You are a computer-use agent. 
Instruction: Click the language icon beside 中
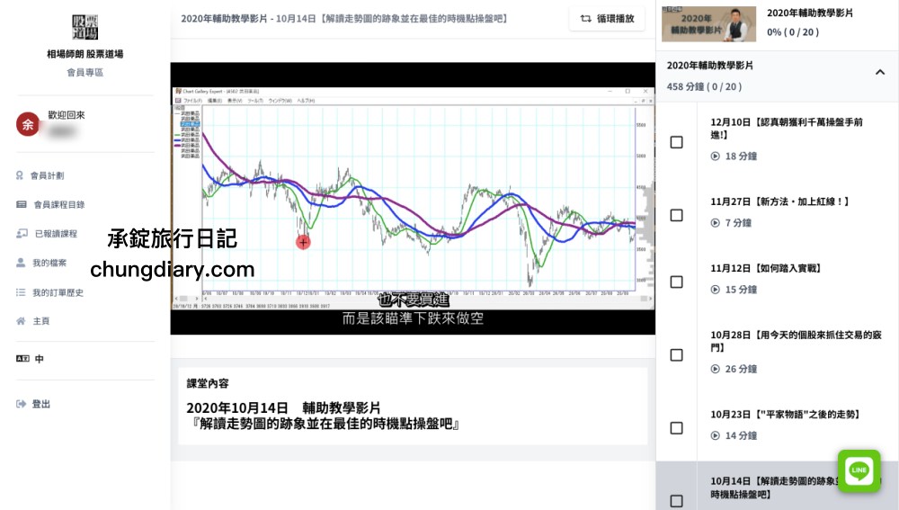point(22,359)
